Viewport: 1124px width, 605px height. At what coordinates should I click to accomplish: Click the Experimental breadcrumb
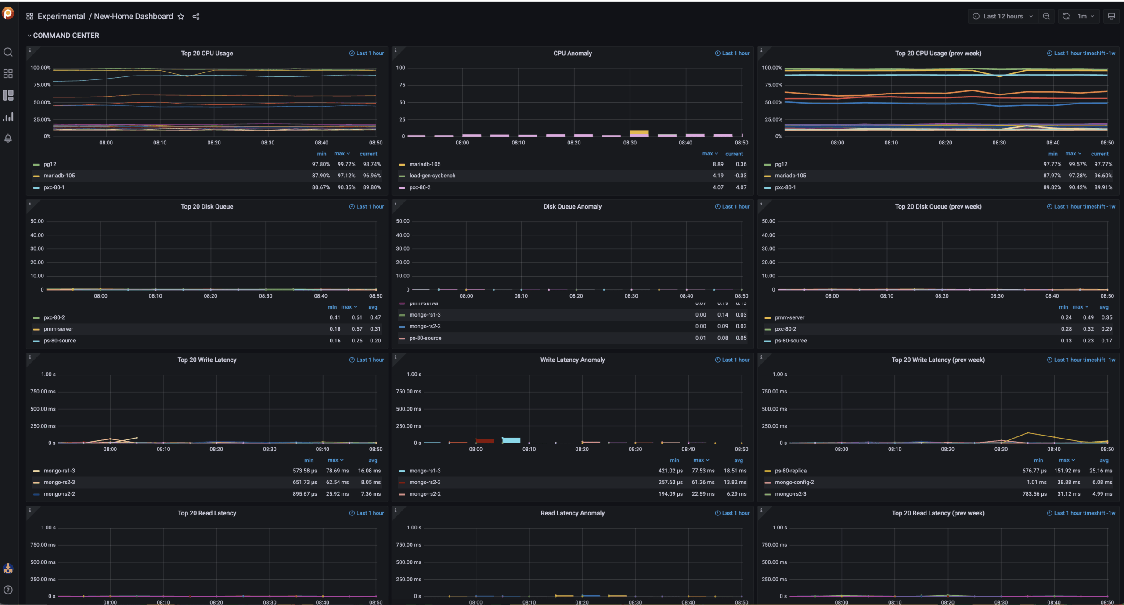(61, 16)
